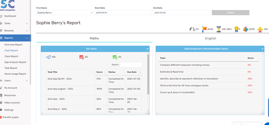This screenshot has height=125, width=269.
Task: Open Class Report from sidebar
Action: coord(11,56)
